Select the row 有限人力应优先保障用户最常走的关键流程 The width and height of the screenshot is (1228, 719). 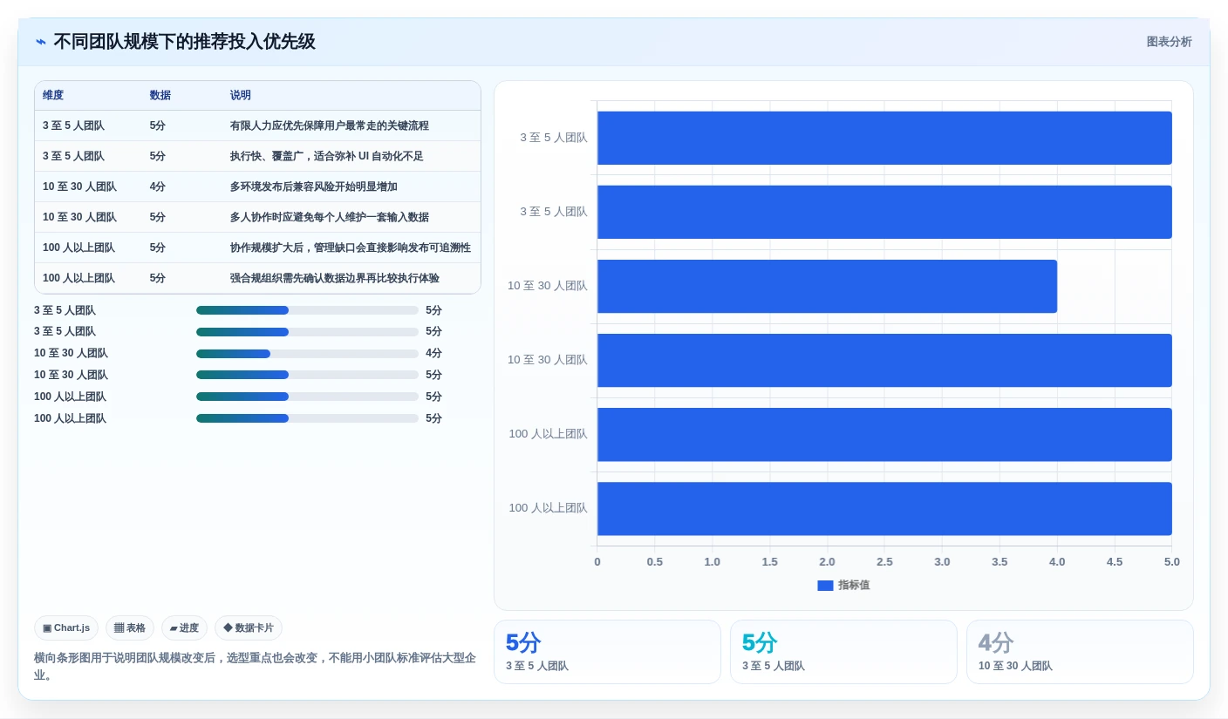pos(257,125)
